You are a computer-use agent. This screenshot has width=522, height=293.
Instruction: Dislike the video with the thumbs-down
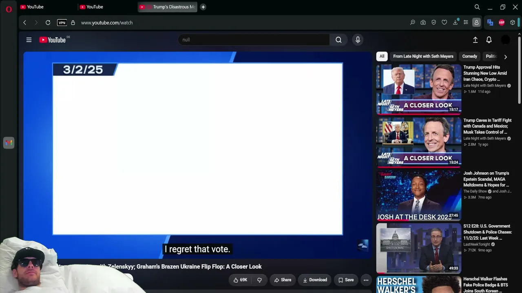click(x=259, y=280)
